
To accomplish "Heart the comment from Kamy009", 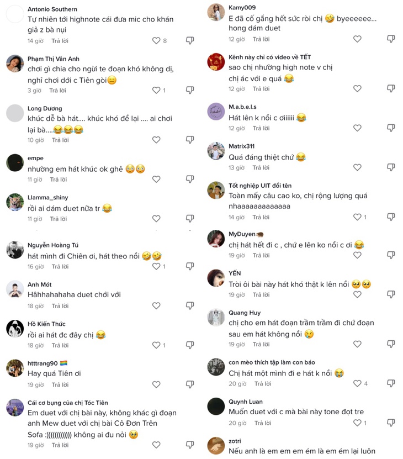I will click(357, 39).
